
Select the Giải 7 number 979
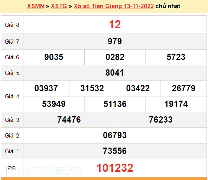click(x=115, y=41)
